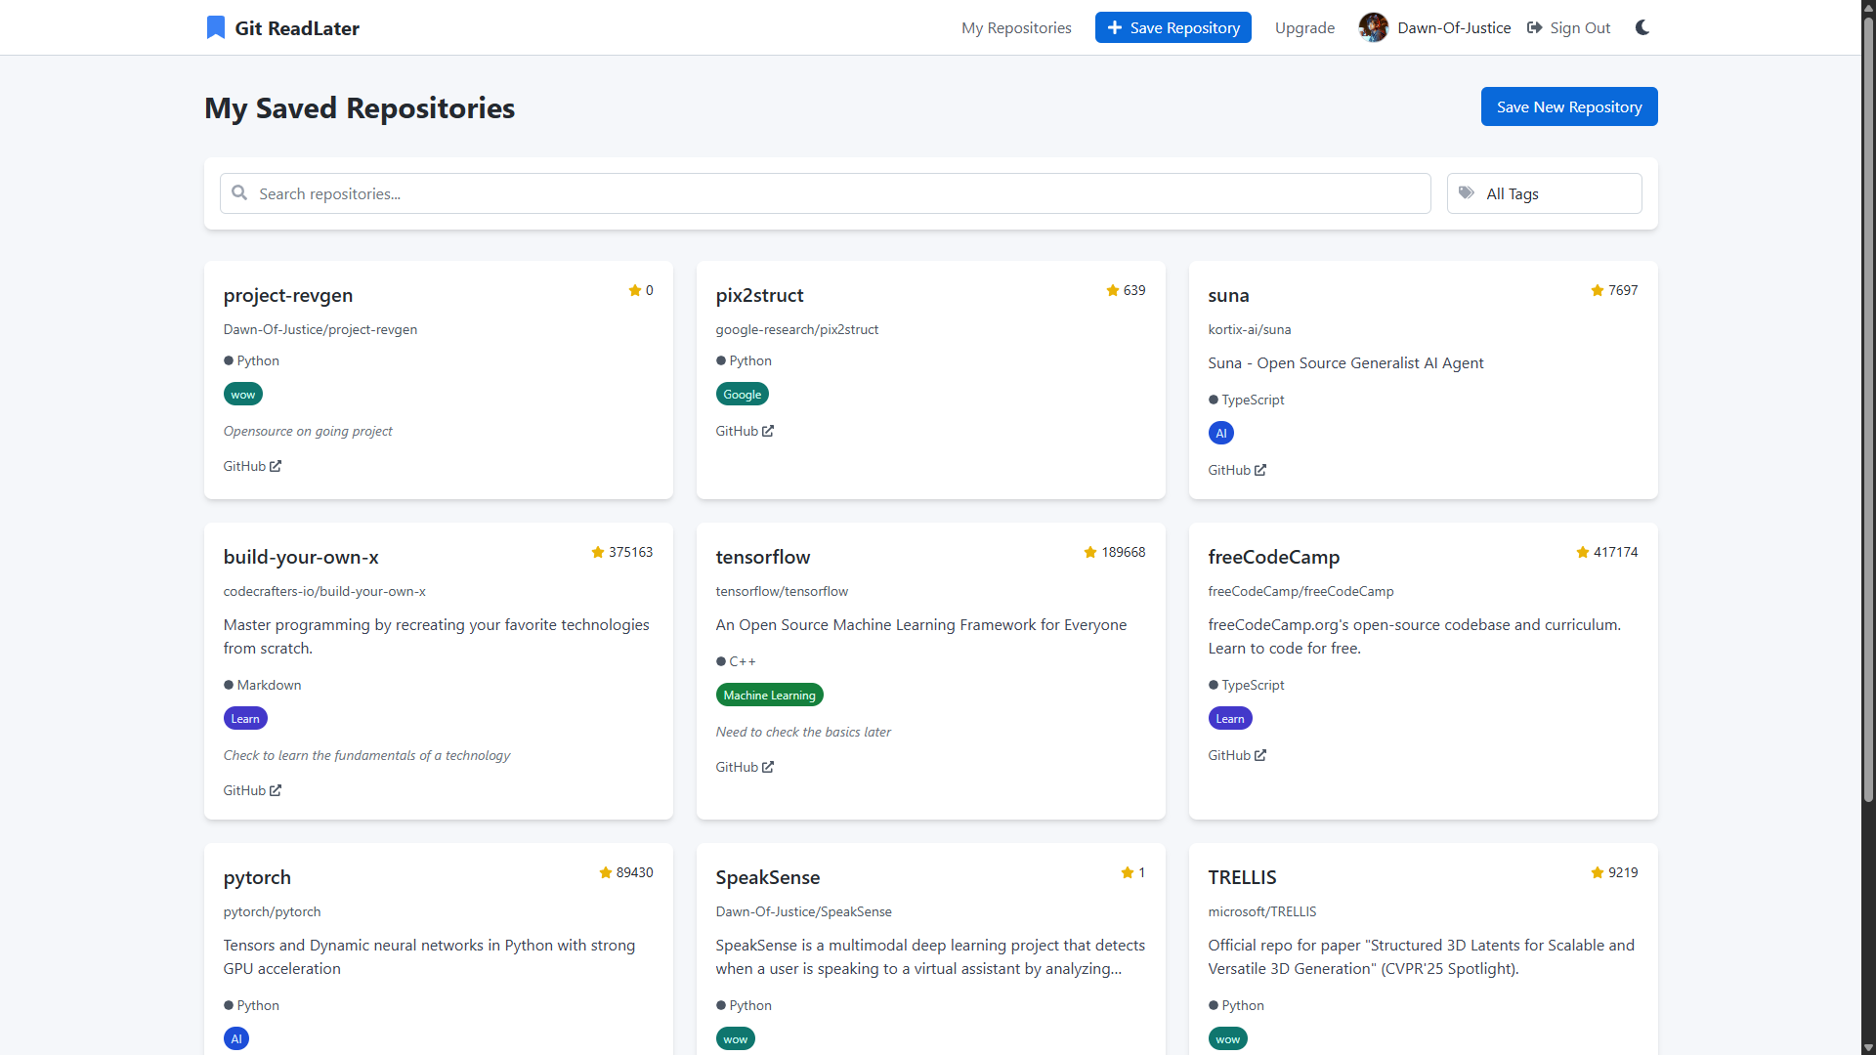
Task: Click the Git ReadLater bookmark logo icon
Action: tap(216, 27)
